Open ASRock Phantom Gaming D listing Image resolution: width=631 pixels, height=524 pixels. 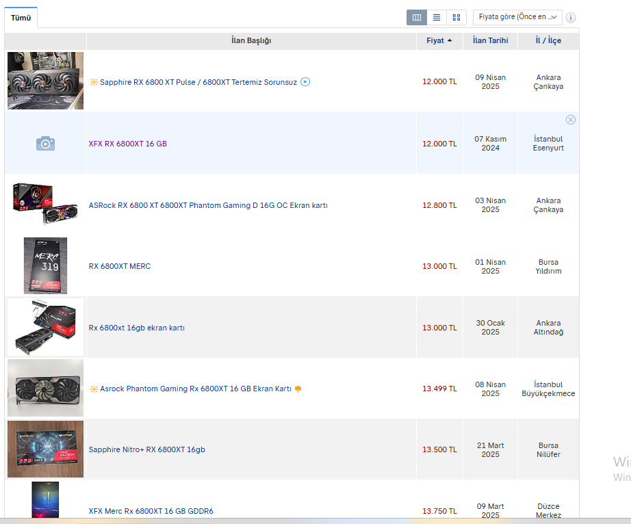(208, 205)
